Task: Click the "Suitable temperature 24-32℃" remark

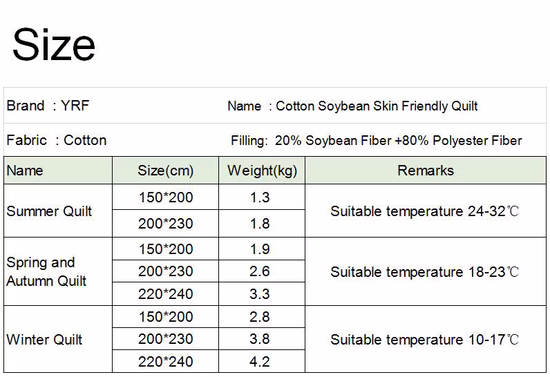Action: [424, 211]
